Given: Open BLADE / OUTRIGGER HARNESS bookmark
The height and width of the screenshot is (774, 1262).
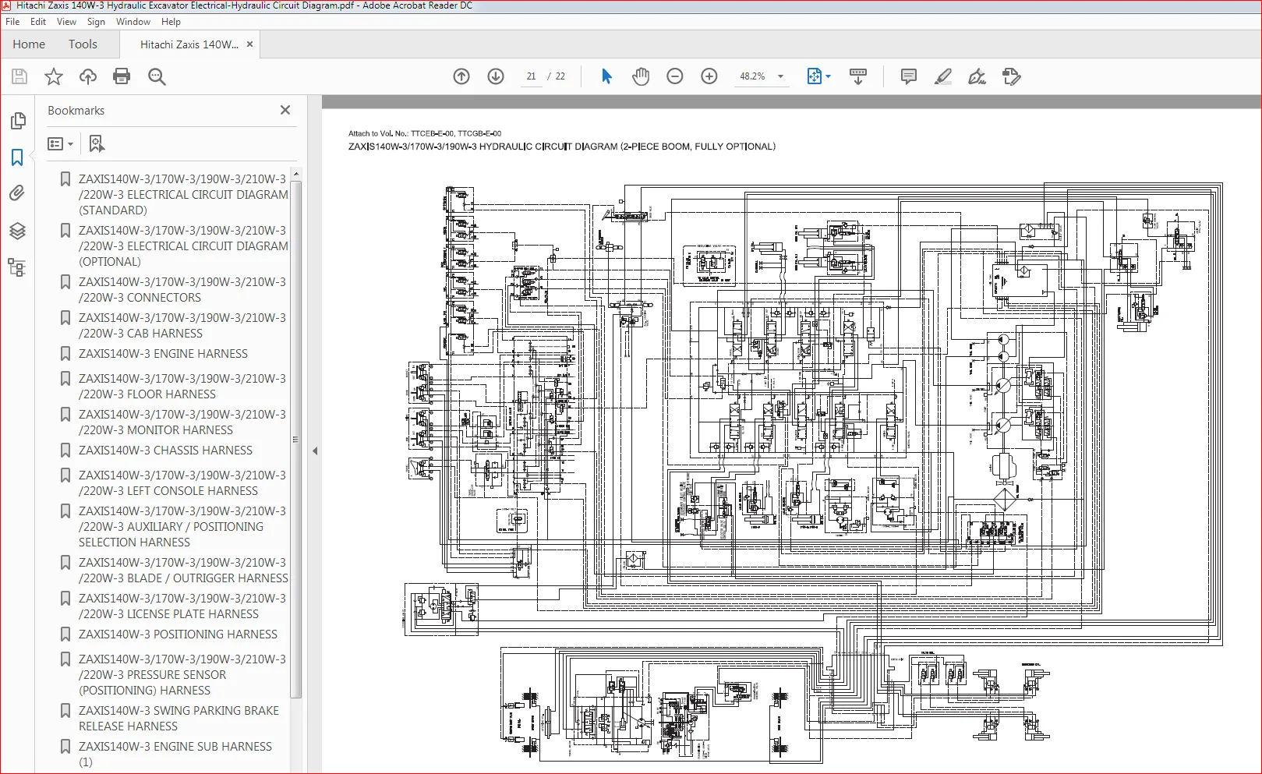Looking at the screenshot, I should pos(183,570).
